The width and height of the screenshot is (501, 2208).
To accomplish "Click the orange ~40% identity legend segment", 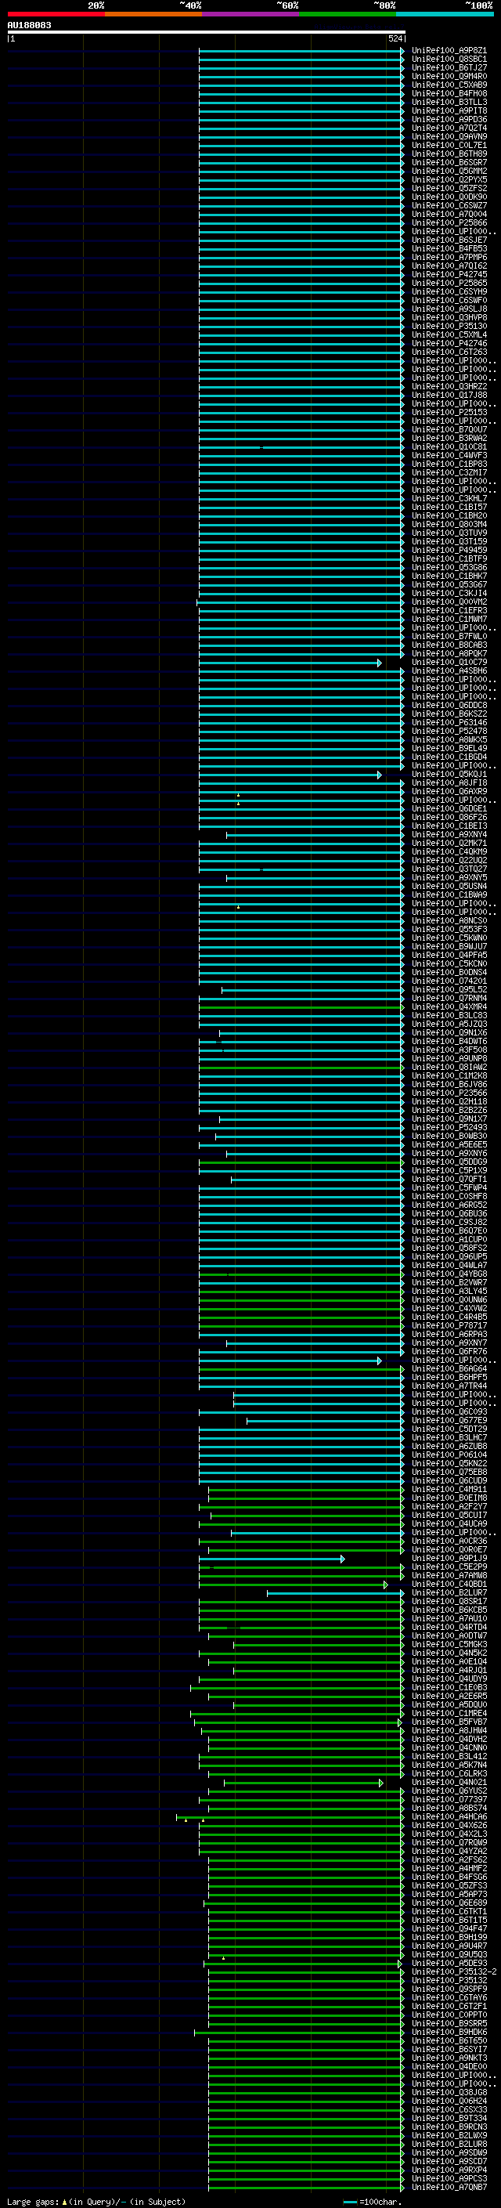I will tap(153, 14).
